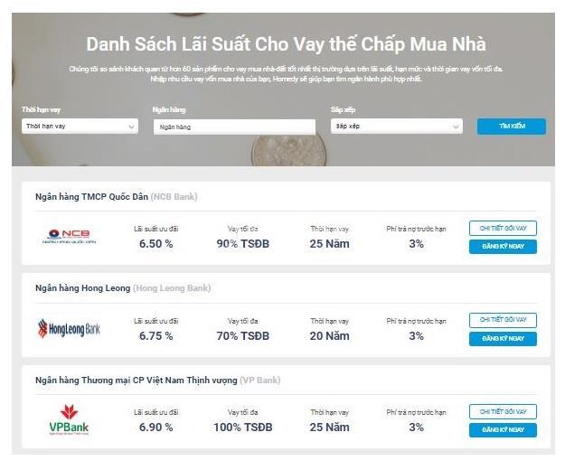Image resolution: width=565 pixels, height=470 pixels.
Task: Click the Sắp xếp dropdown chevron arrow
Action: point(456,127)
